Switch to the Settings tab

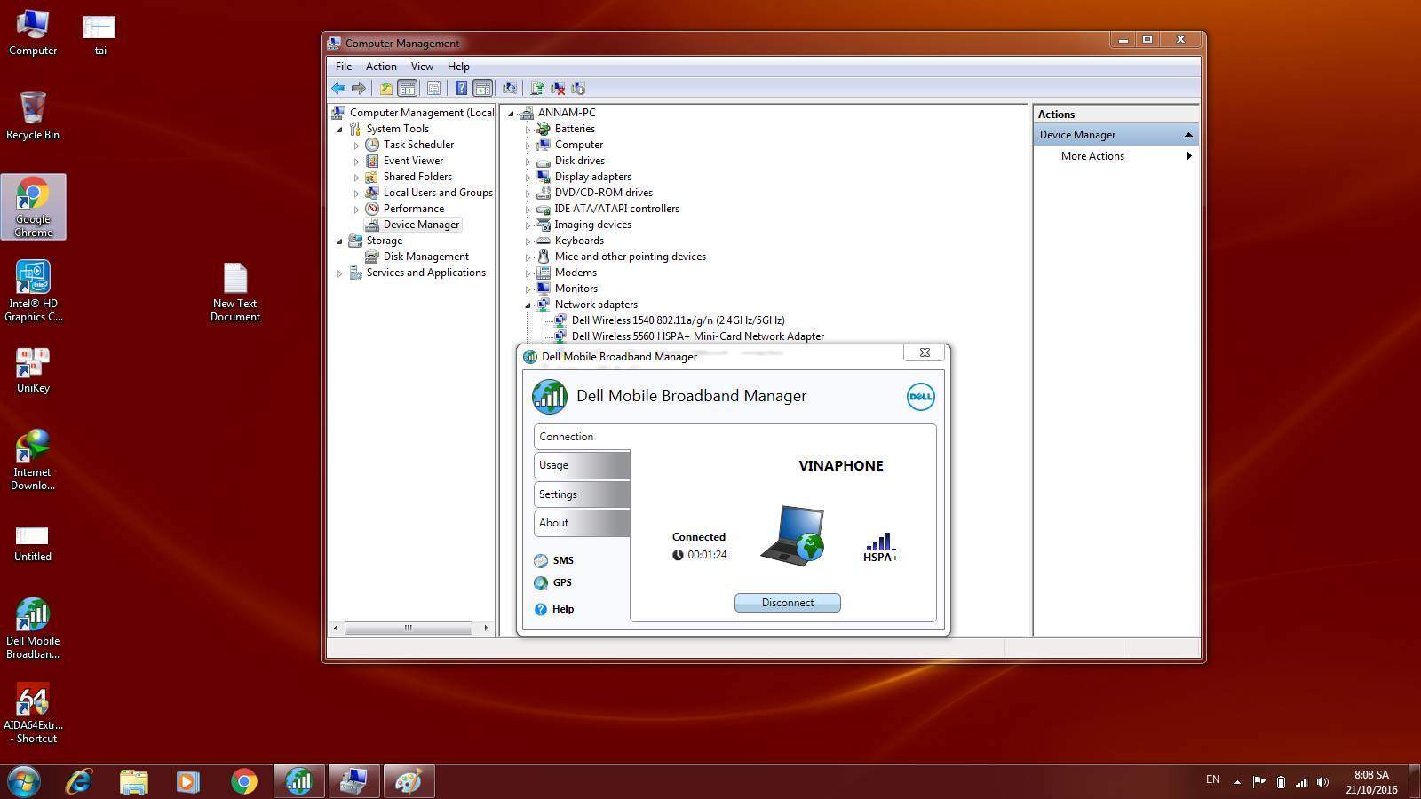click(x=582, y=494)
